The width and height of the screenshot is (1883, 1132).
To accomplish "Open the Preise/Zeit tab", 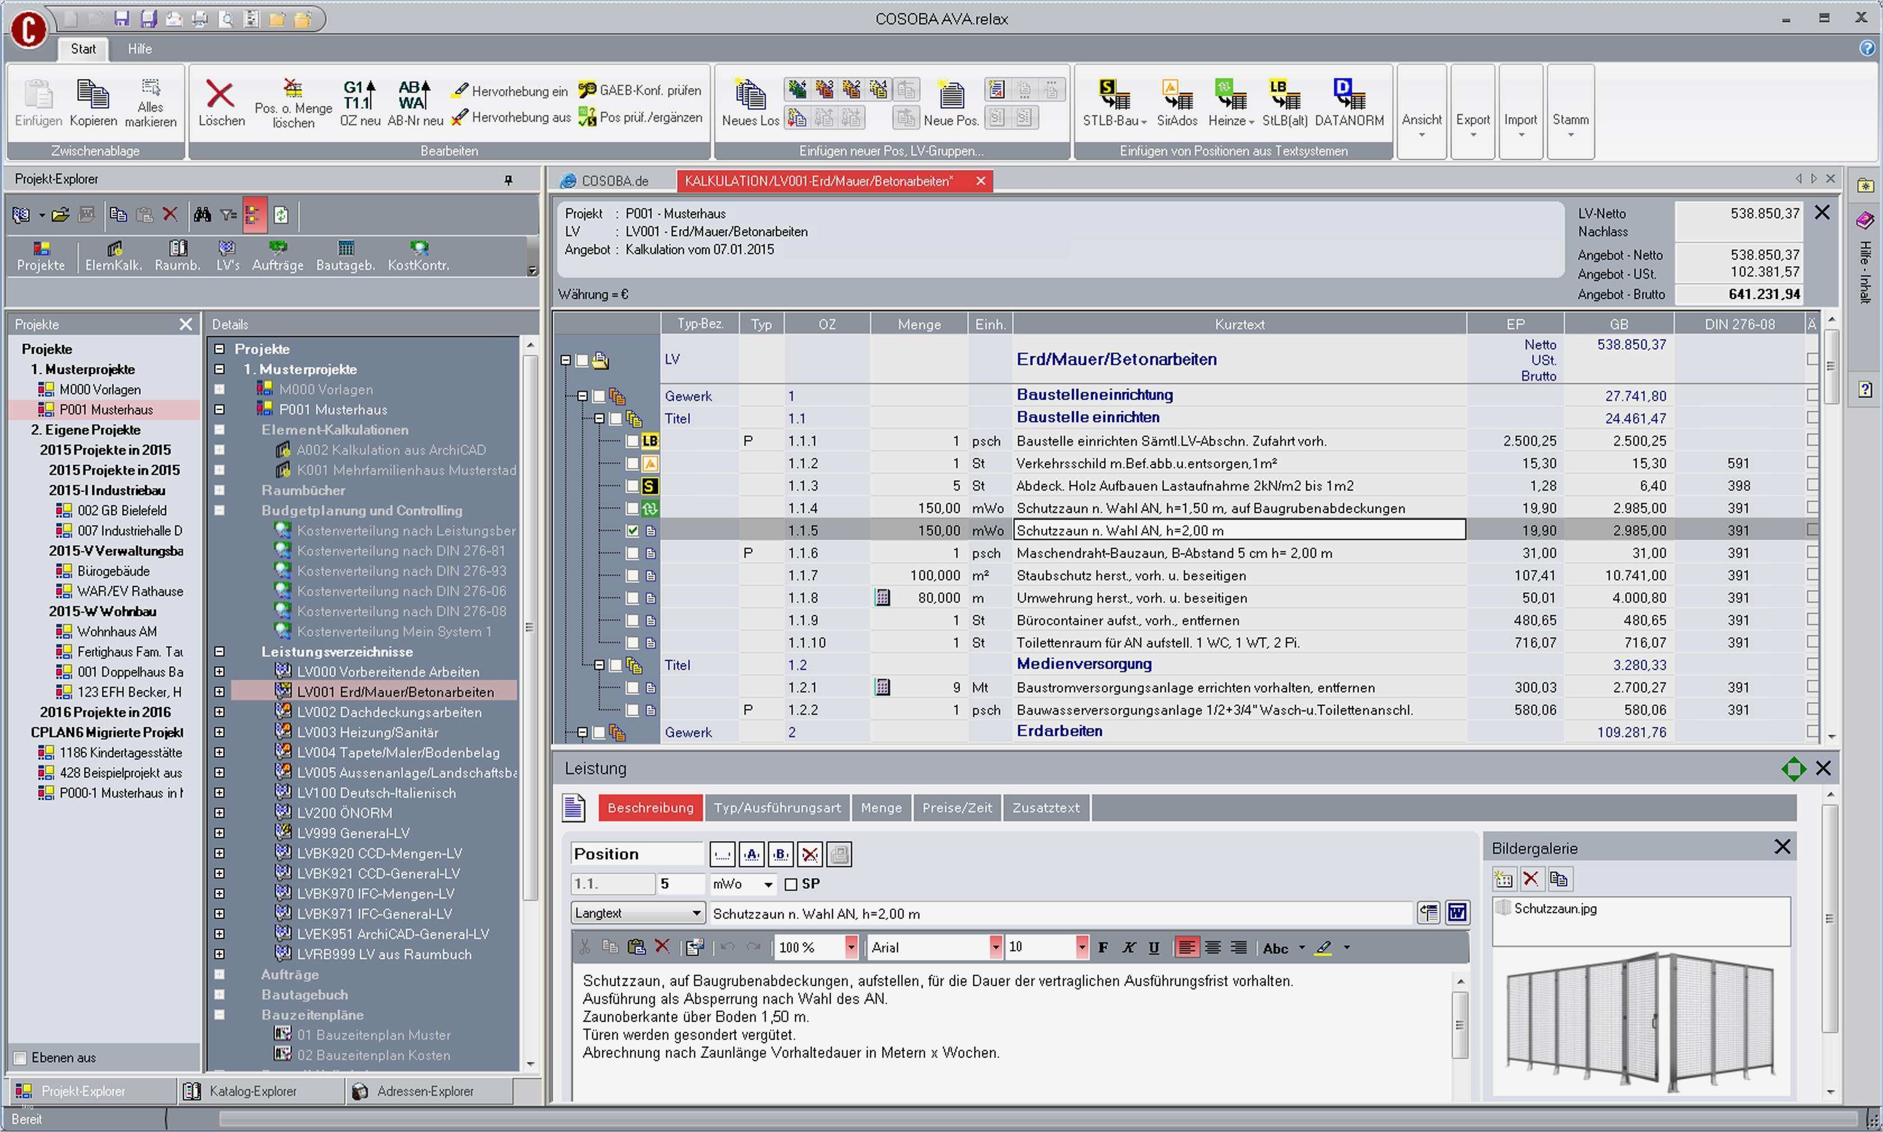I will point(957,807).
